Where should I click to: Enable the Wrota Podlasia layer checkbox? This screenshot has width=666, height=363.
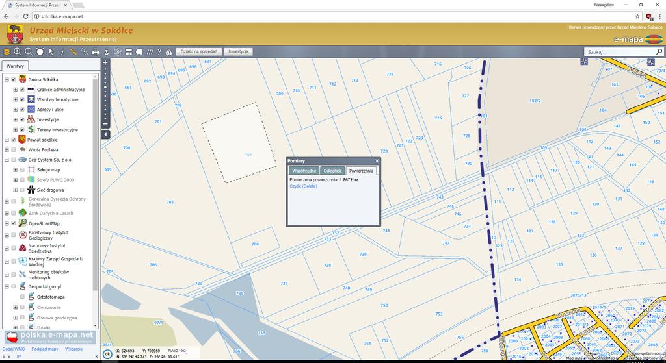click(x=14, y=150)
